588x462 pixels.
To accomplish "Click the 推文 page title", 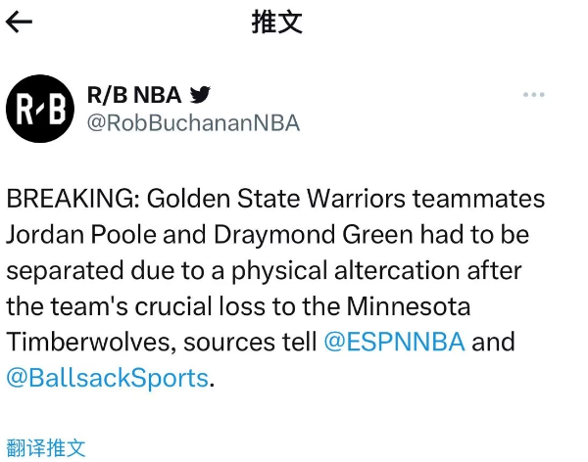I will pyautogui.click(x=277, y=23).
